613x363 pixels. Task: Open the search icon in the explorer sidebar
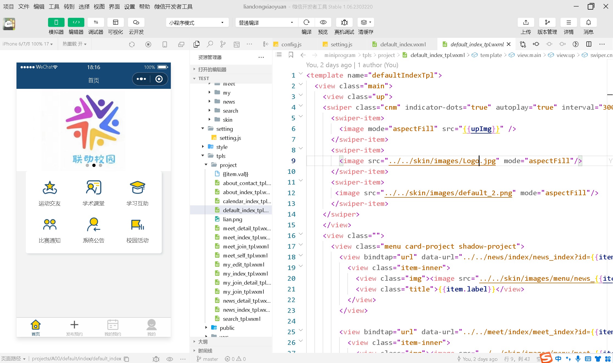pos(210,44)
